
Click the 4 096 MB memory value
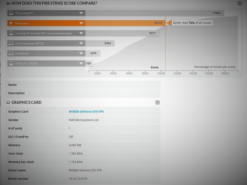click(x=75, y=145)
